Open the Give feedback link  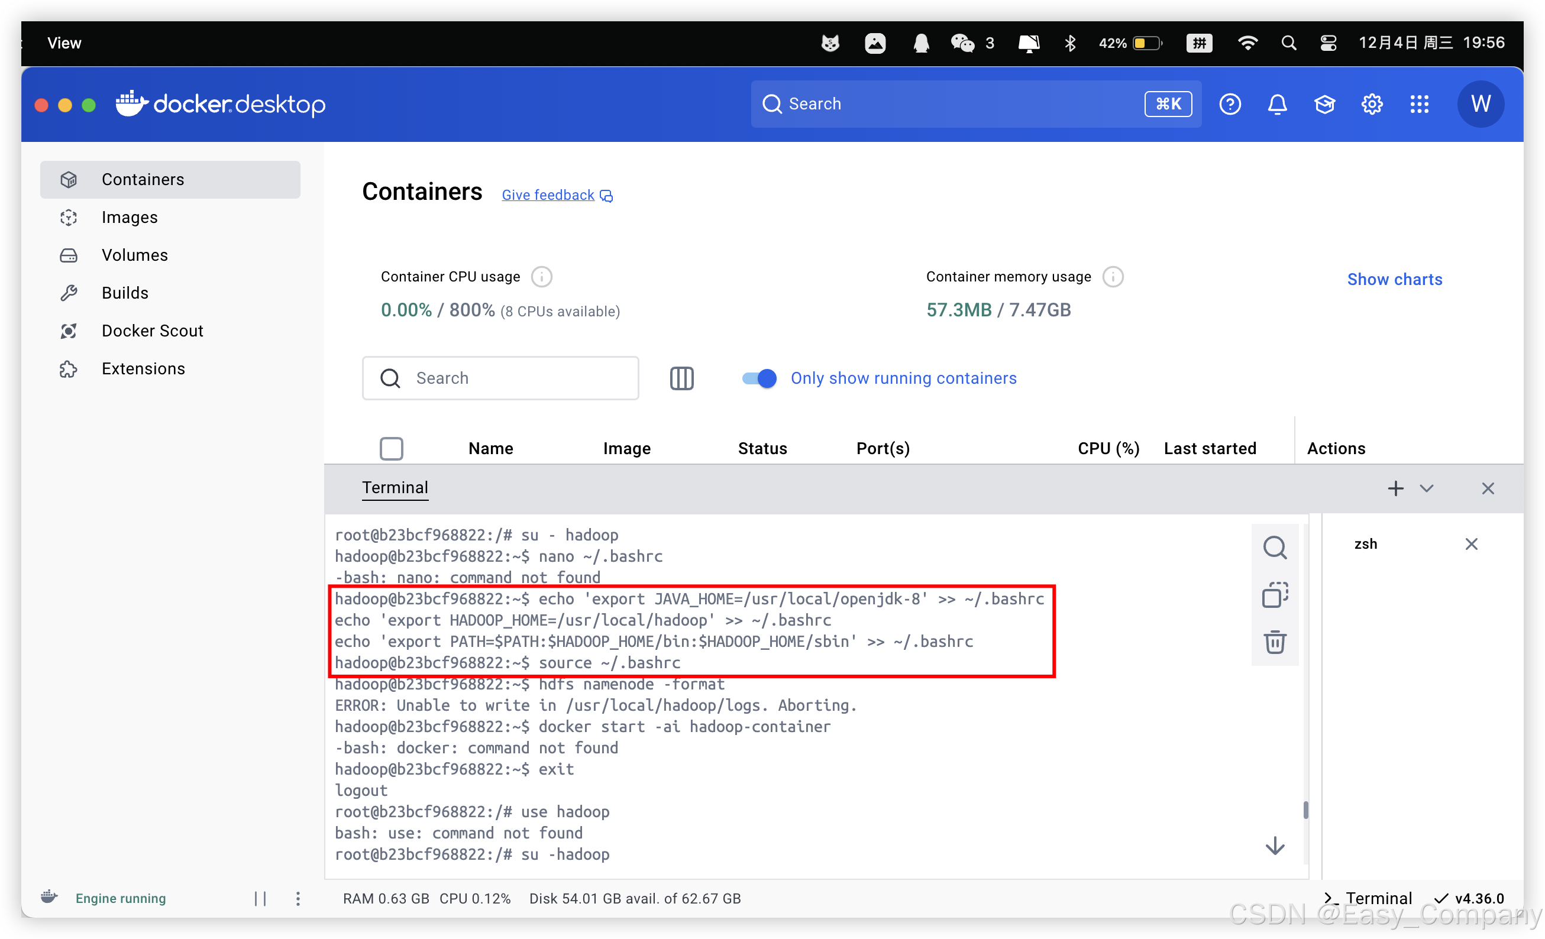[557, 195]
